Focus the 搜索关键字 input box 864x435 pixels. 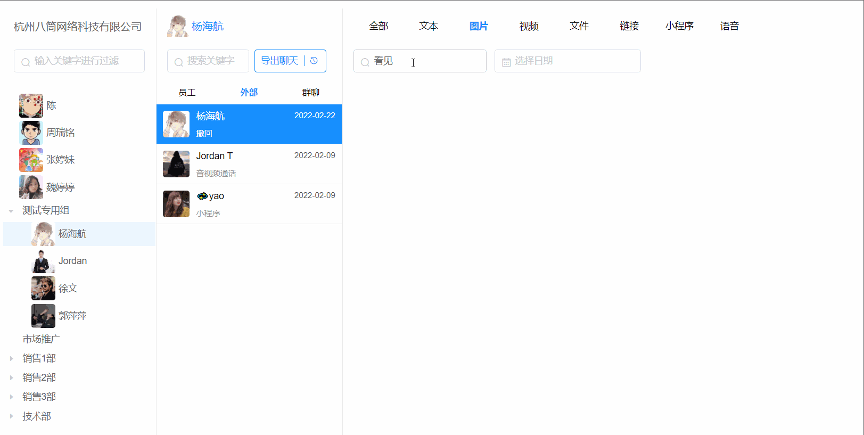coord(208,61)
